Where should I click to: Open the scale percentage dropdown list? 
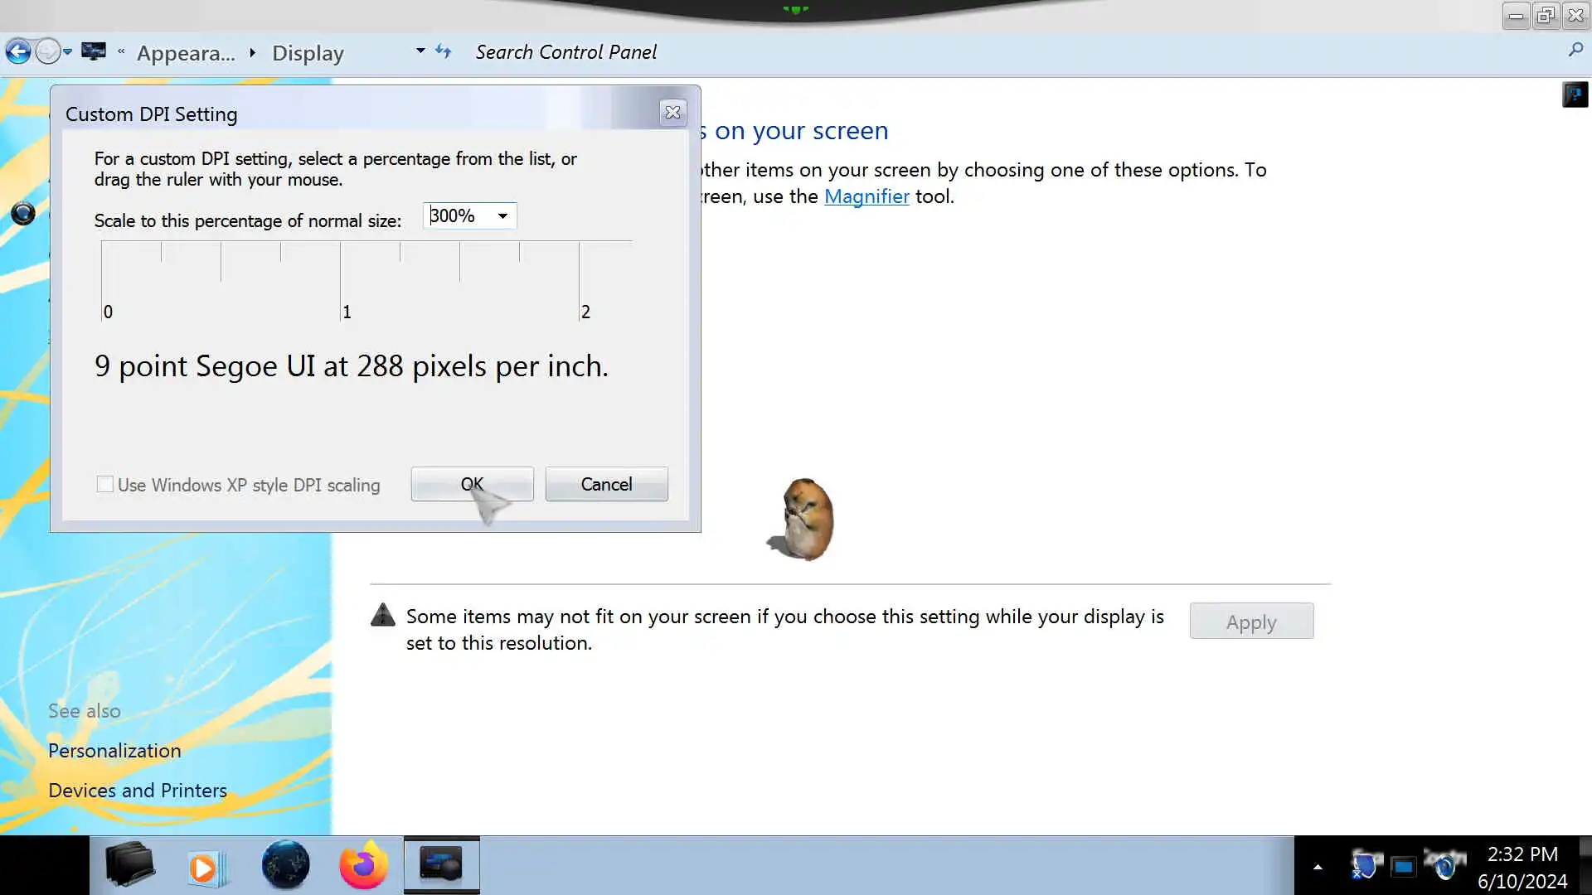click(502, 216)
